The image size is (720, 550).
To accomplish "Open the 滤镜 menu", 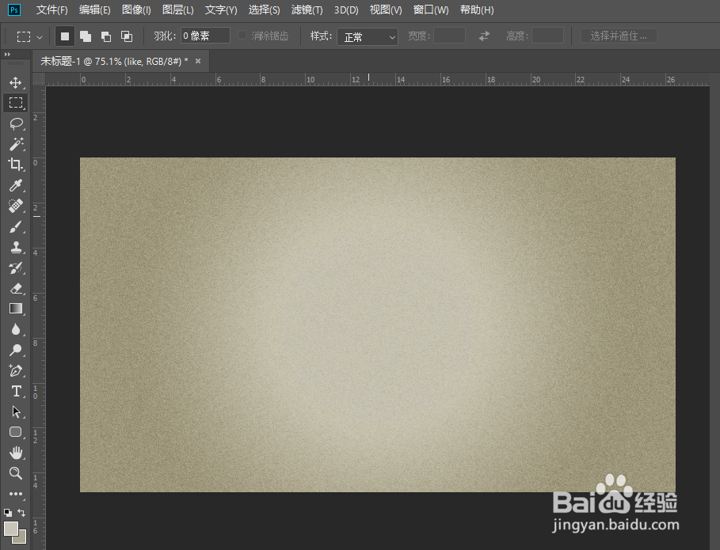I will [307, 9].
